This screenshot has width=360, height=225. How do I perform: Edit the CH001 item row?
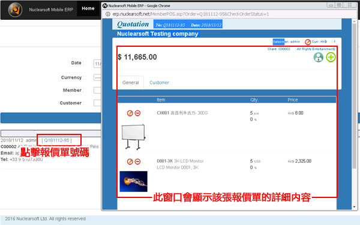(x=130, y=113)
